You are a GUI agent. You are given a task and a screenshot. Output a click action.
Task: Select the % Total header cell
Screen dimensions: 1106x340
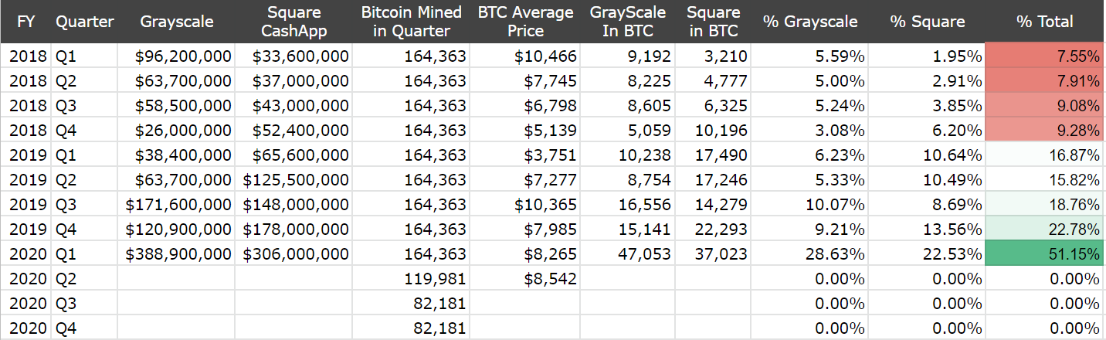1045,22
